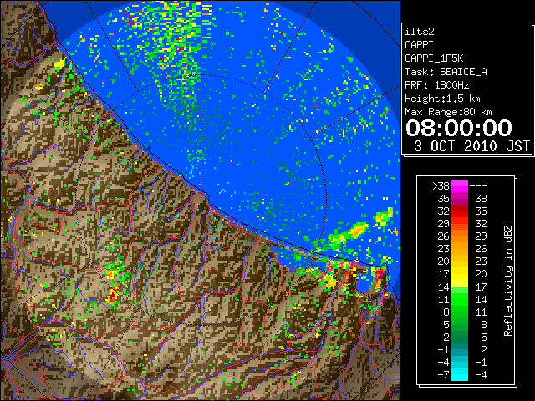Click the 'Max Range:80 km' text

pos(448,112)
